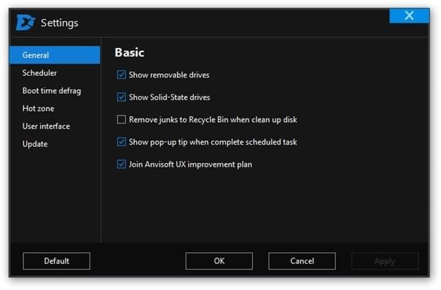
Task: Confirm settings with OK button
Action: (x=219, y=261)
